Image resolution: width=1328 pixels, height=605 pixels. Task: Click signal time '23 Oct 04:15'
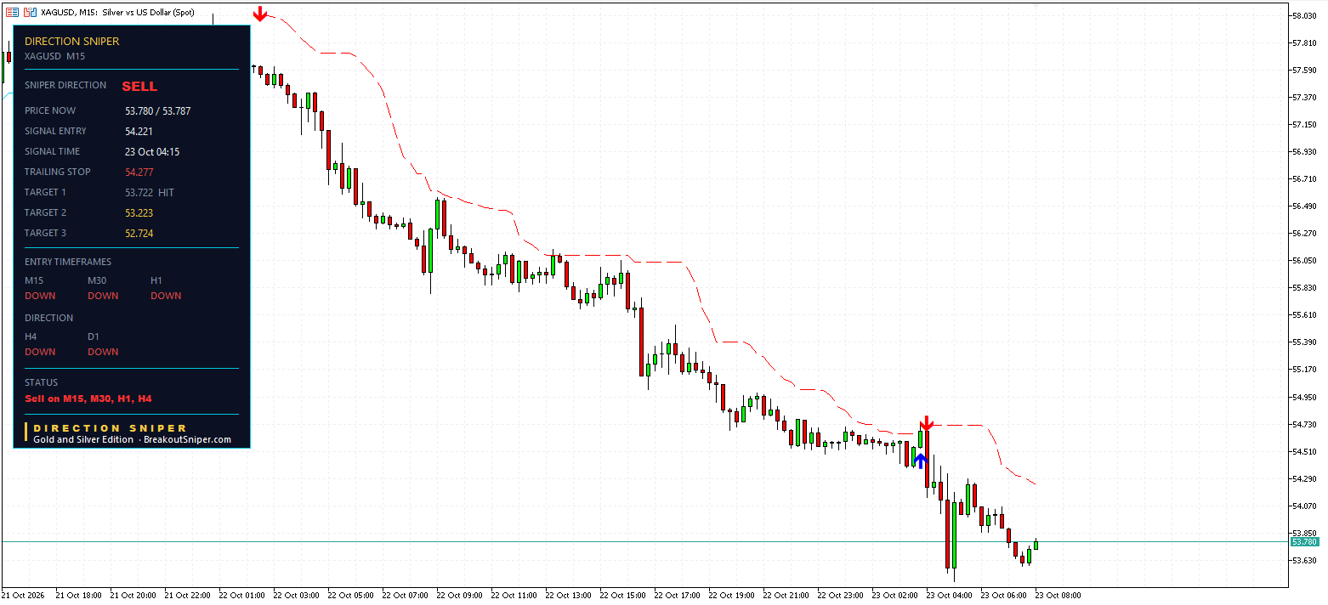pyautogui.click(x=152, y=151)
